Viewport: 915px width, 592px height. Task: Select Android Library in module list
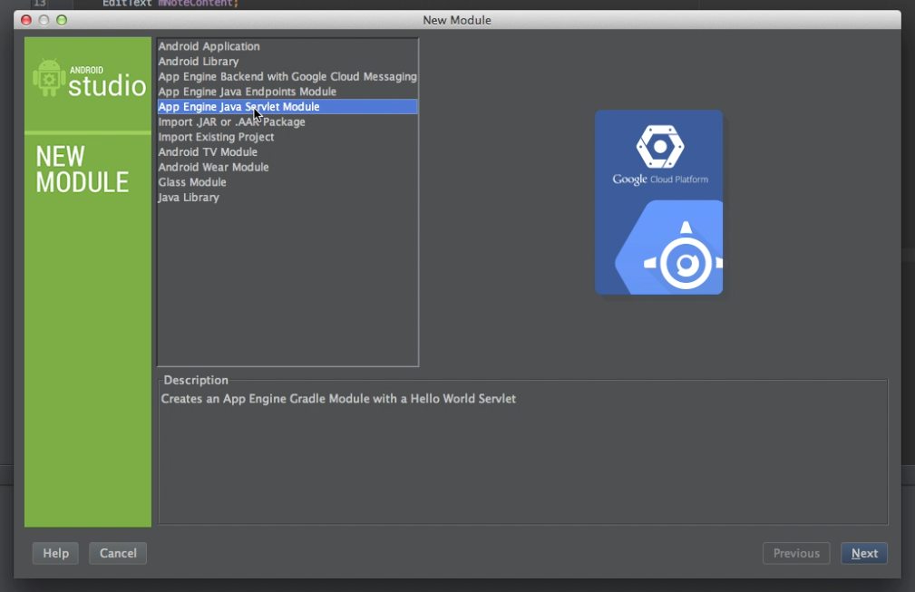[287, 62]
